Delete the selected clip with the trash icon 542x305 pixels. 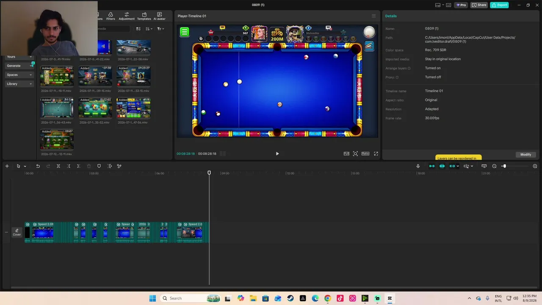(x=89, y=166)
